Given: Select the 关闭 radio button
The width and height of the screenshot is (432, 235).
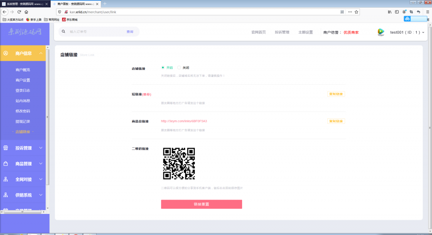Looking at the screenshot, I should pyautogui.click(x=179, y=67).
